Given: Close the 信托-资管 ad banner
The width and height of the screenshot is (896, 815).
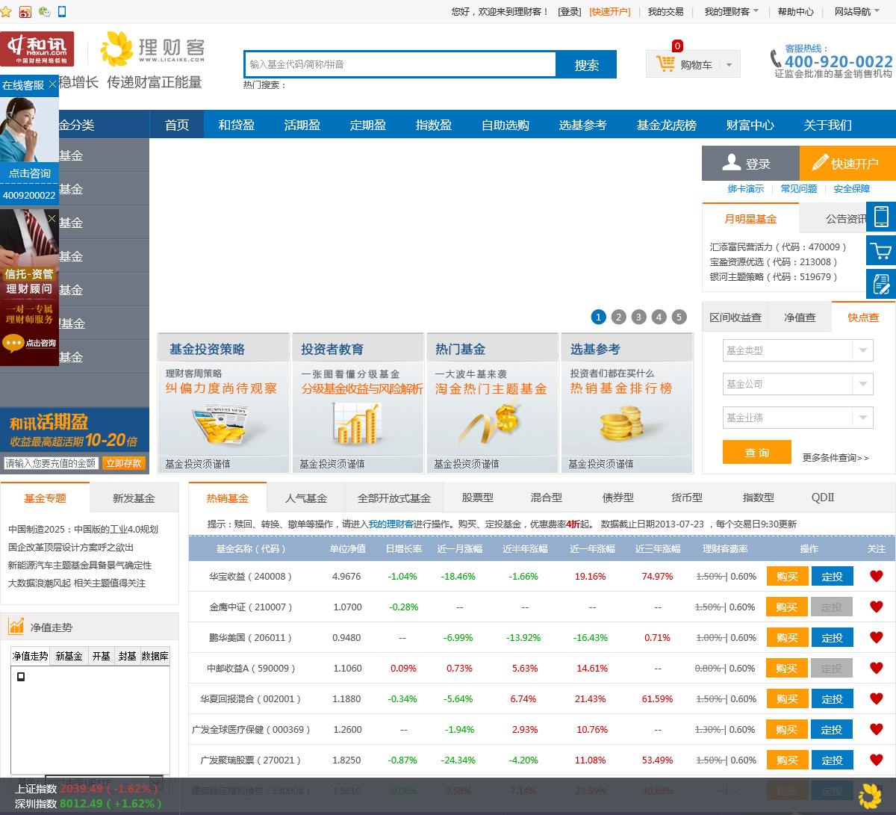Looking at the screenshot, I should (x=52, y=218).
